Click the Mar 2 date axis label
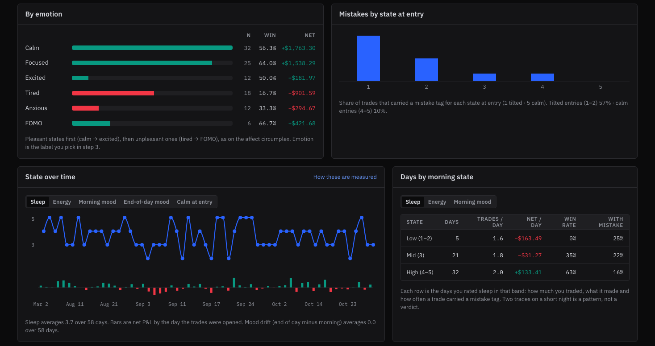Screen dimensions: 655x346 [41, 304]
